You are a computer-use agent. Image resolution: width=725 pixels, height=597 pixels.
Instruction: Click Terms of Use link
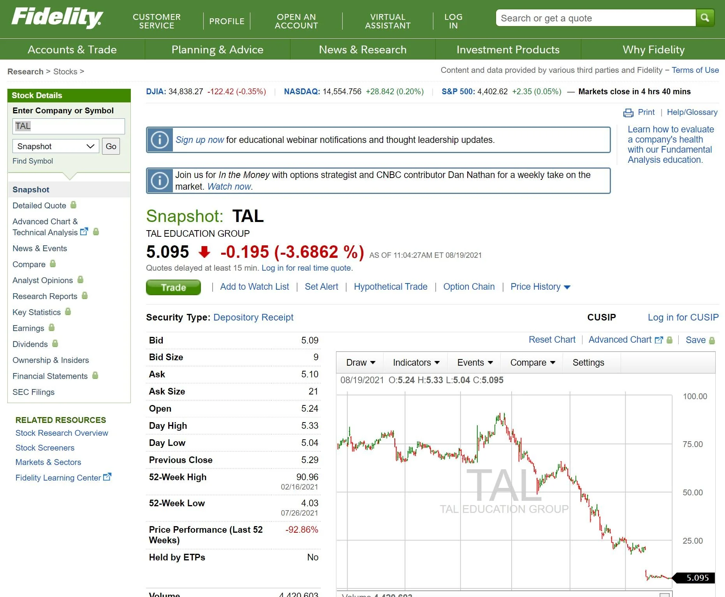click(x=695, y=70)
